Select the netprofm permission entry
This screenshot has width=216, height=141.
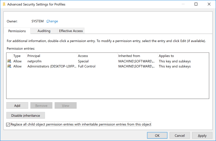point(108,61)
